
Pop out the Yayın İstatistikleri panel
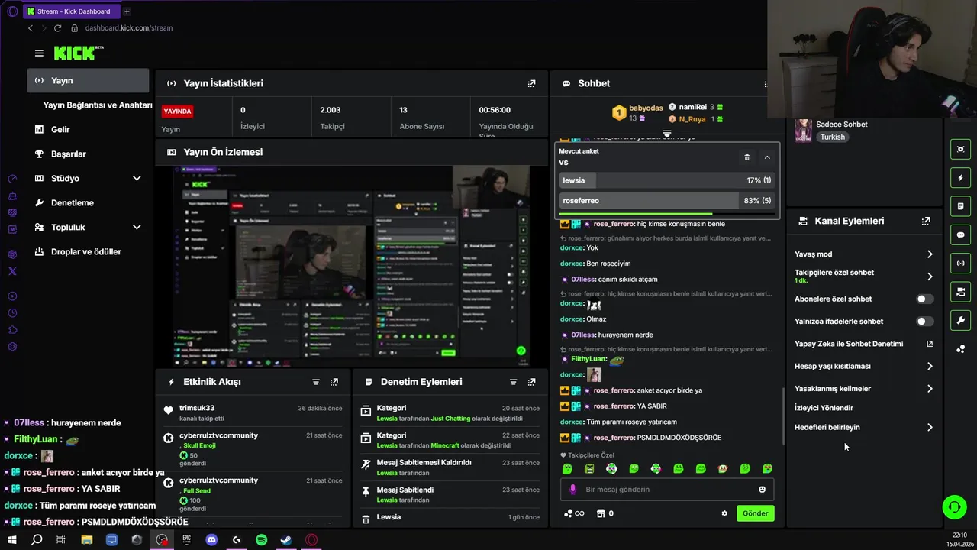point(532,83)
